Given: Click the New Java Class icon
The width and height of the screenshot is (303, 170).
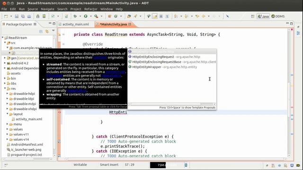Looking at the screenshot, I should (116, 17).
